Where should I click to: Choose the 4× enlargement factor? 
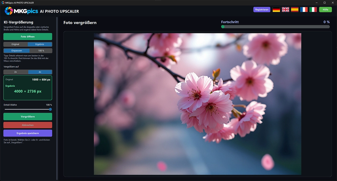pos(40,72)
